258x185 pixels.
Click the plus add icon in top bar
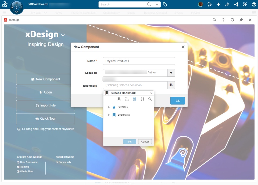(x=218, y=5)
